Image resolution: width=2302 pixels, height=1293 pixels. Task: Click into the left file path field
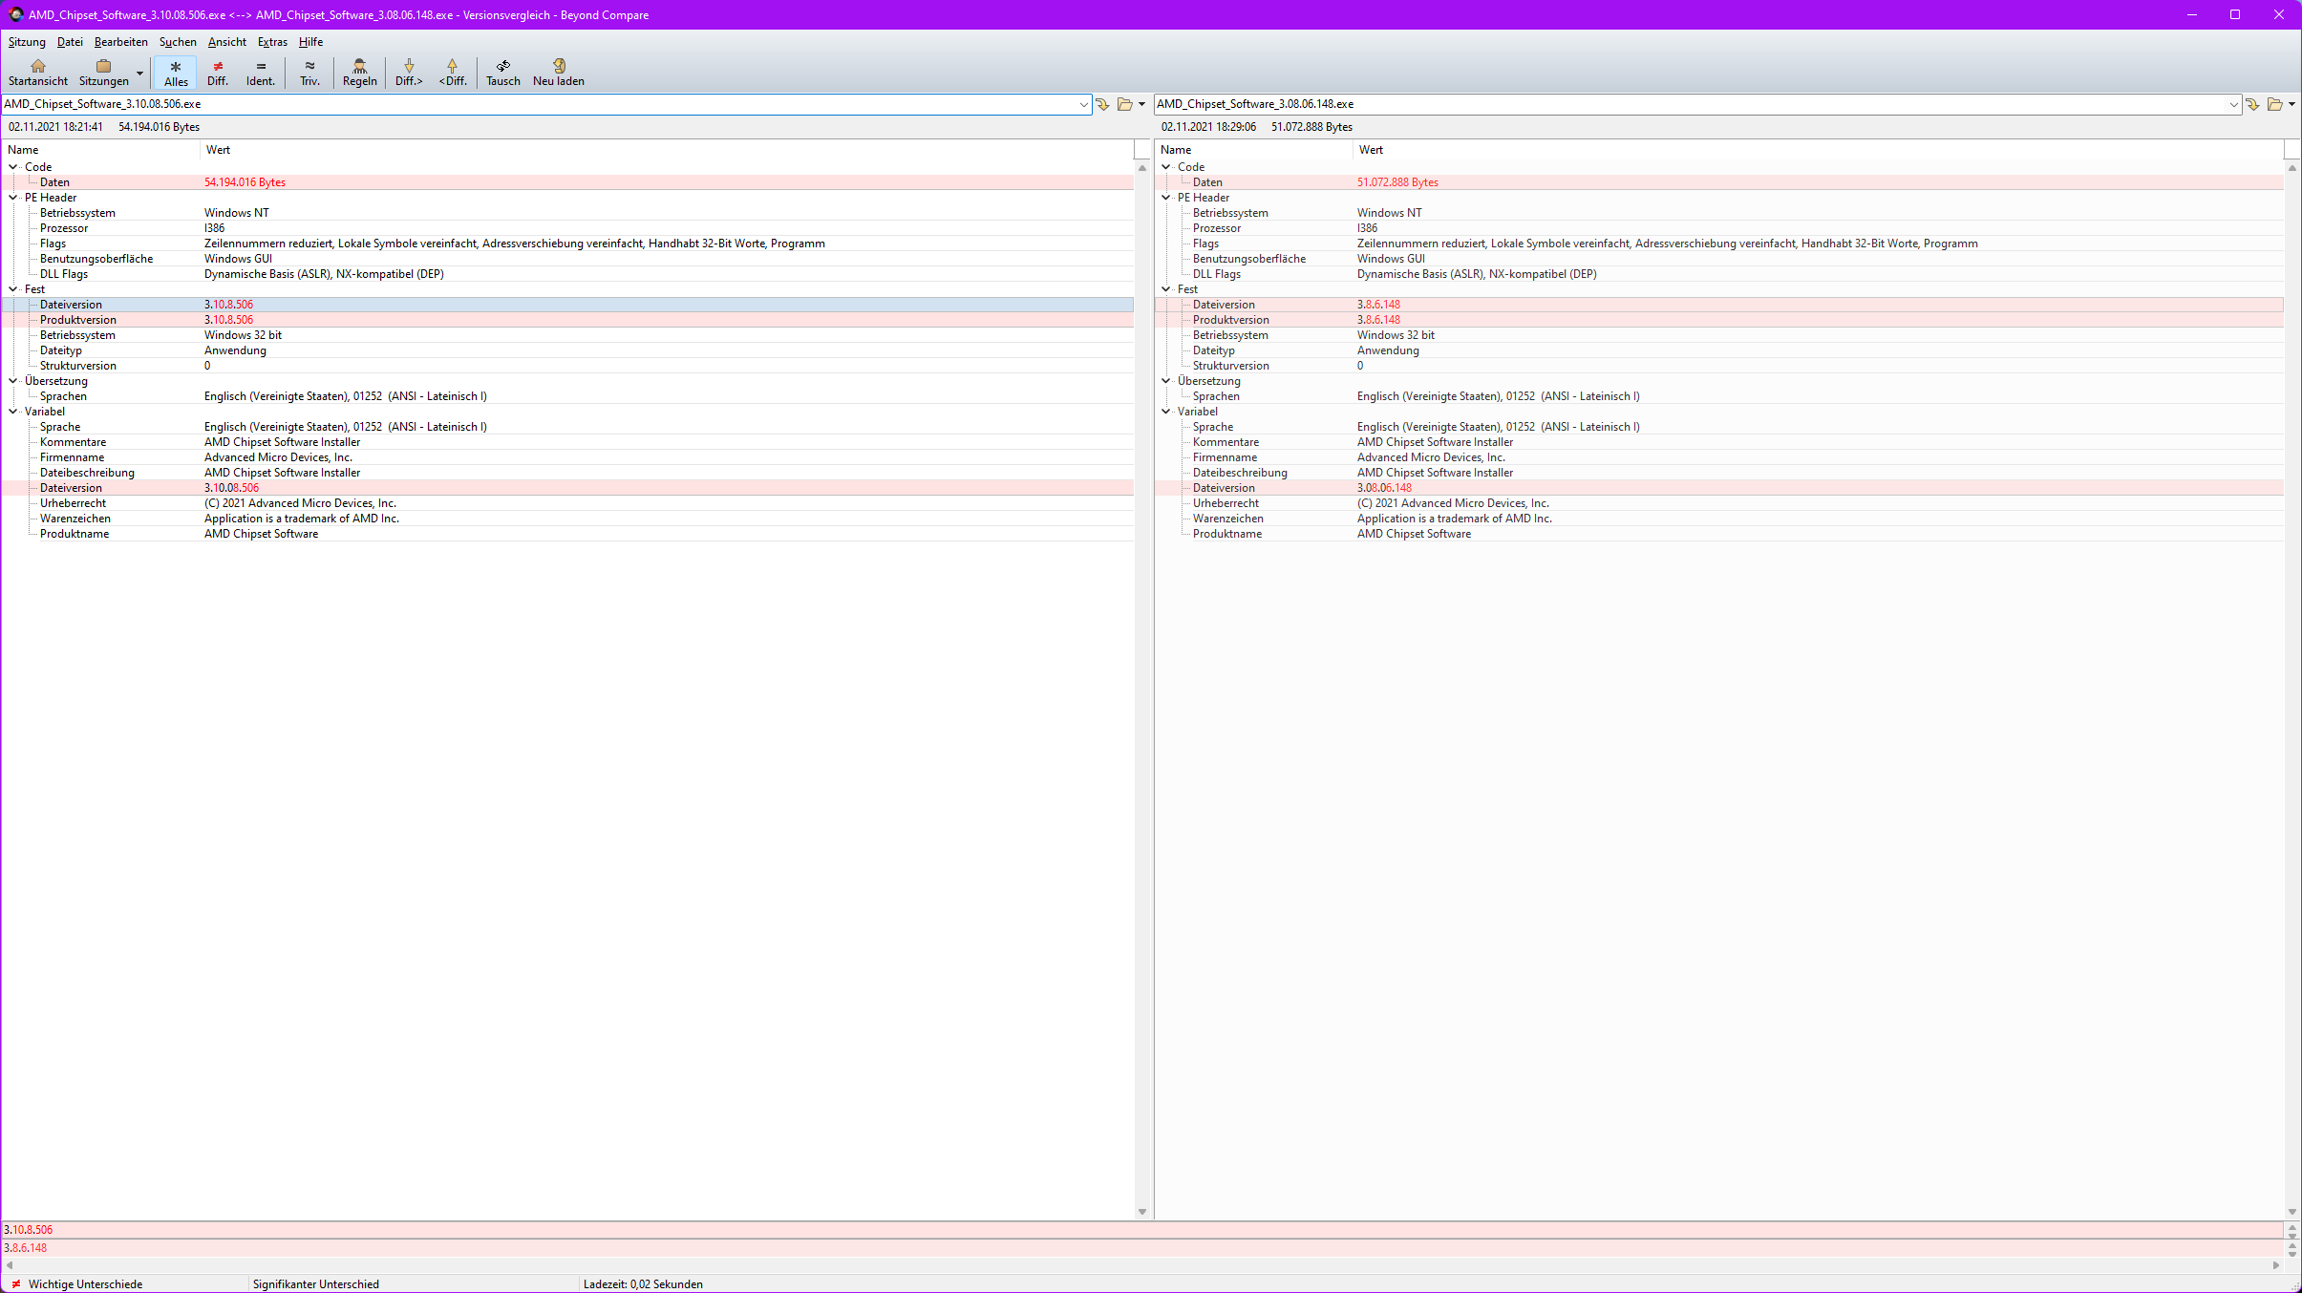tap(535, 104)
